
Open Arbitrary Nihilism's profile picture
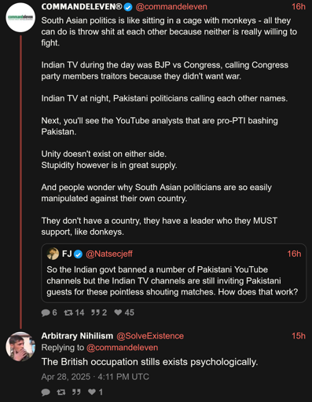tap(20, 346)
